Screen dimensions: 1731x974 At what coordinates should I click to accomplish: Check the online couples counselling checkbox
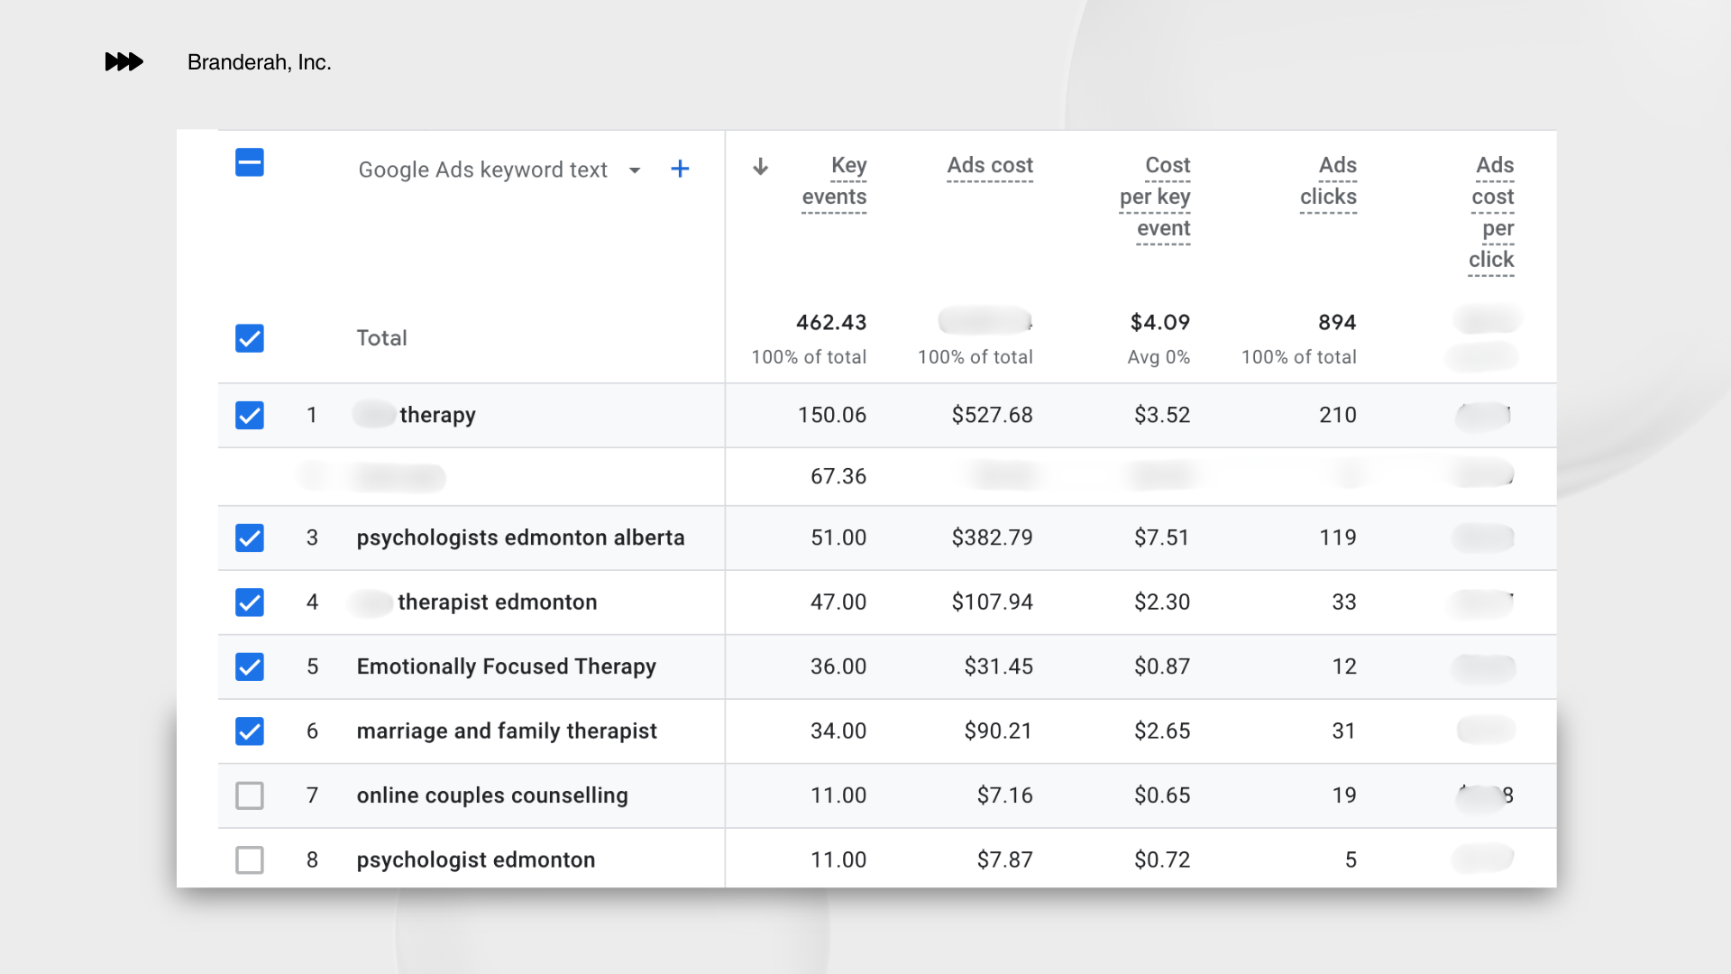tap(250, 795)
